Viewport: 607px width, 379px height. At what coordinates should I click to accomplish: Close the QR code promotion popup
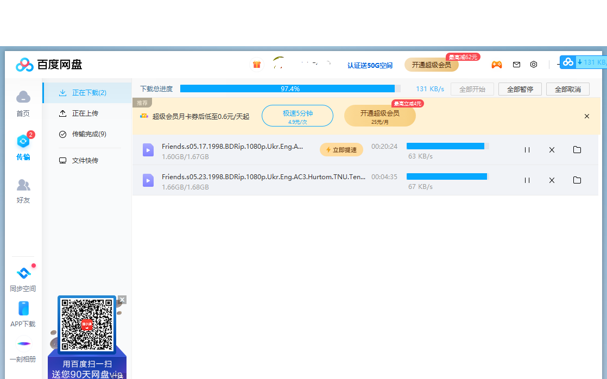point(122,300)
